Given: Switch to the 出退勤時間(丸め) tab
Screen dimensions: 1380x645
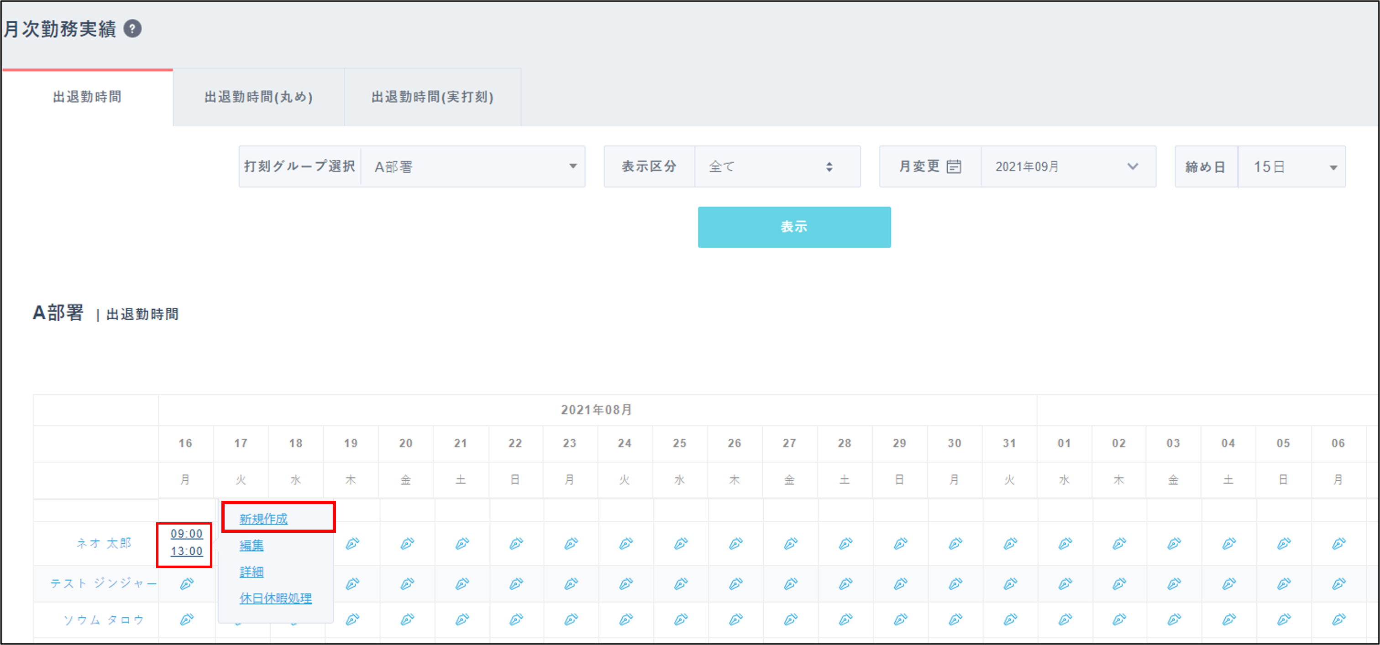Looking at the screenshot, I should coord(258,97).
